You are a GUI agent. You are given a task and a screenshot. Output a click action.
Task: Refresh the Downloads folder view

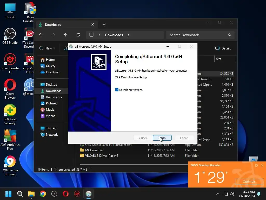point(78,35)
